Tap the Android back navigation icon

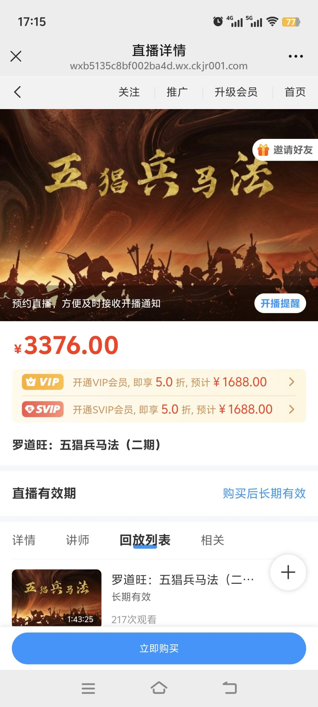230,688
